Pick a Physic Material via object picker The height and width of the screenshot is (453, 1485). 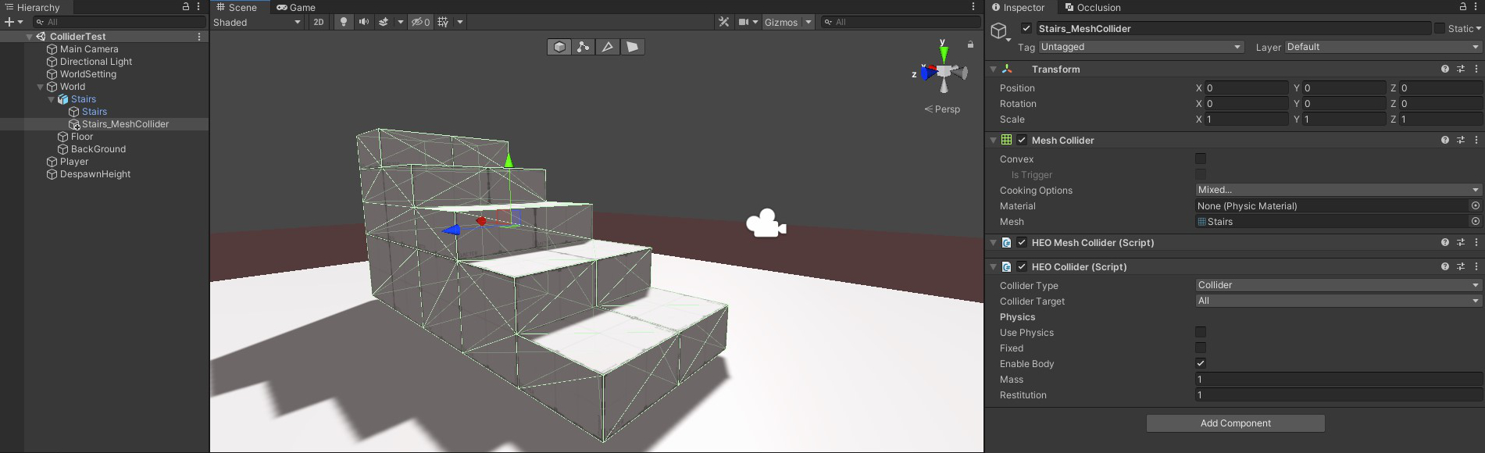click(x=1476, y=206)
